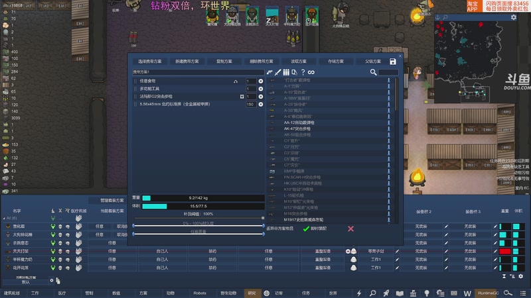Click the hourglass icon below the table
The width and height of the screenshot is (531, 298).
504,276
